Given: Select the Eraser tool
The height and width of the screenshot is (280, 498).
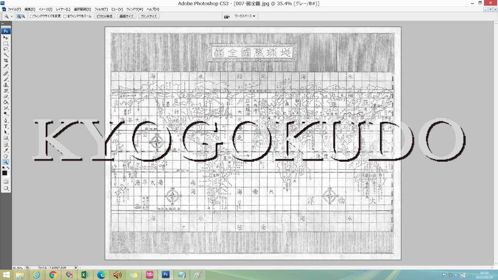Looking at the screenshot, I should tap(6, 96).
